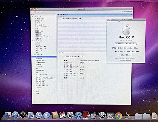Select Fibre Channel in the sidebar
The width and height of the screenshot is (158, 122).
[x=40, y=63]
